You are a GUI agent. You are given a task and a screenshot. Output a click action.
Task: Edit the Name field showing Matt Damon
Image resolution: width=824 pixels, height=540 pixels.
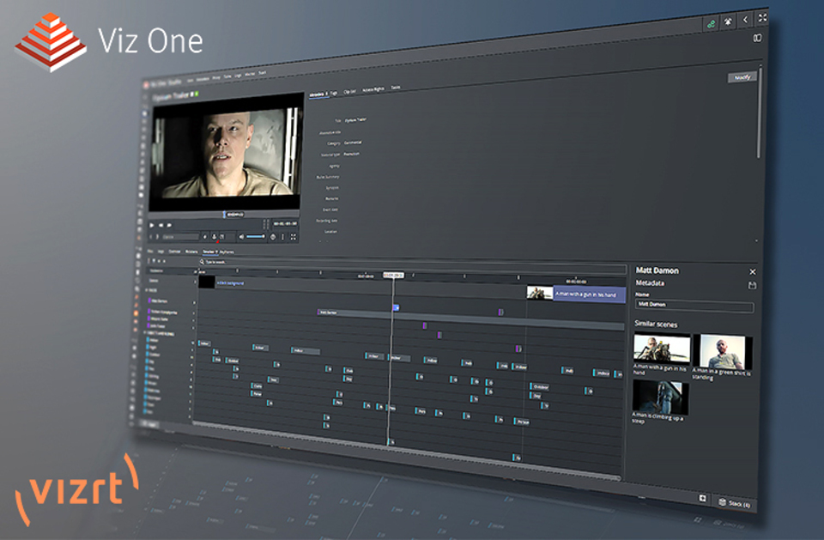(x=694, y=305)
